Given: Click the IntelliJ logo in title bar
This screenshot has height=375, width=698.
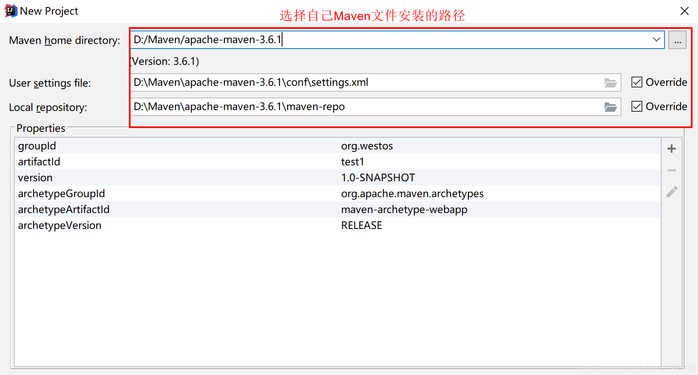Looking at the screenshot, I should tap(10, 11).
